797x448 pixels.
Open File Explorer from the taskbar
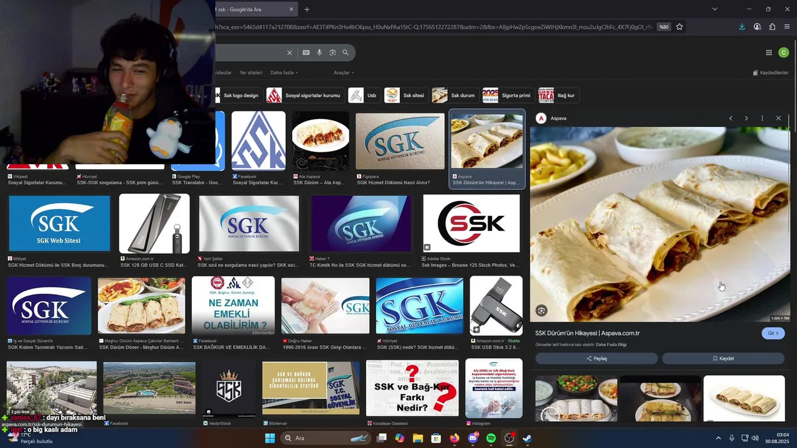point(418,438)
